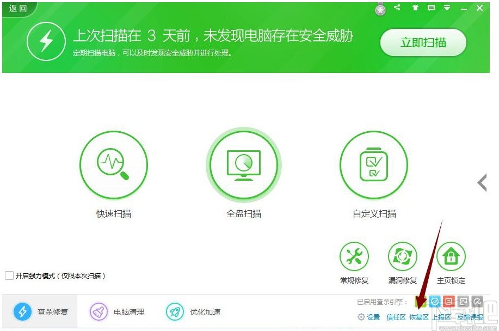
Task: Start 全盘扫描 full disk scan
Action: 243,165
